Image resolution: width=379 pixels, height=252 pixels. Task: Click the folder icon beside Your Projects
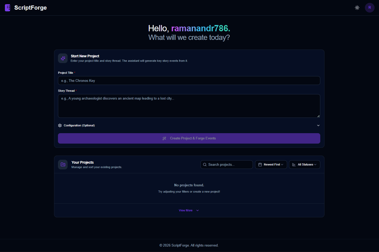(63, 165)
